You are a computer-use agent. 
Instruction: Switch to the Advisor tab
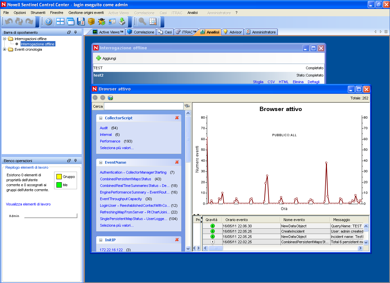pos(233,32)
